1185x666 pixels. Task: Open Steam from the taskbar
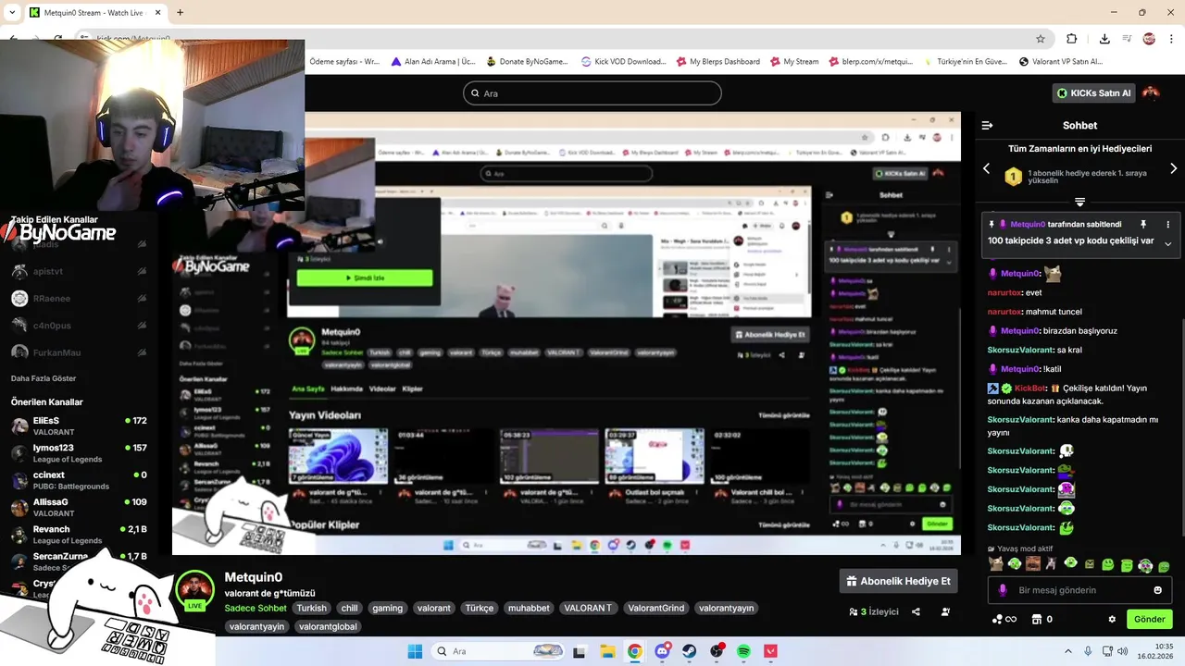tap(690, 651)
